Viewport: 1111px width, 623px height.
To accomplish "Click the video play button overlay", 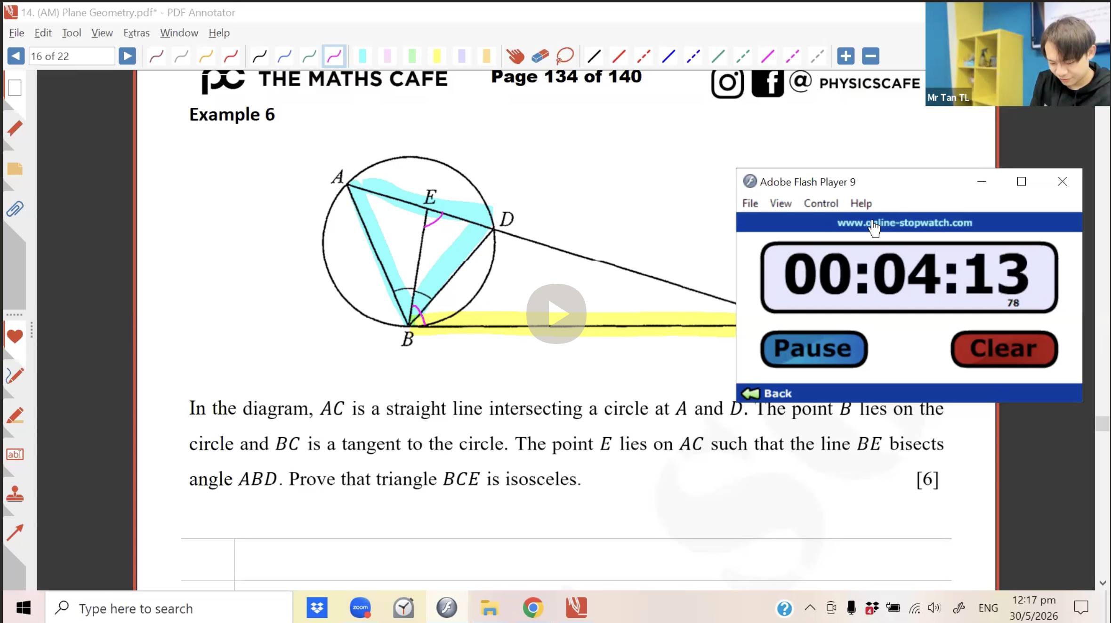I will pos(556,314).
